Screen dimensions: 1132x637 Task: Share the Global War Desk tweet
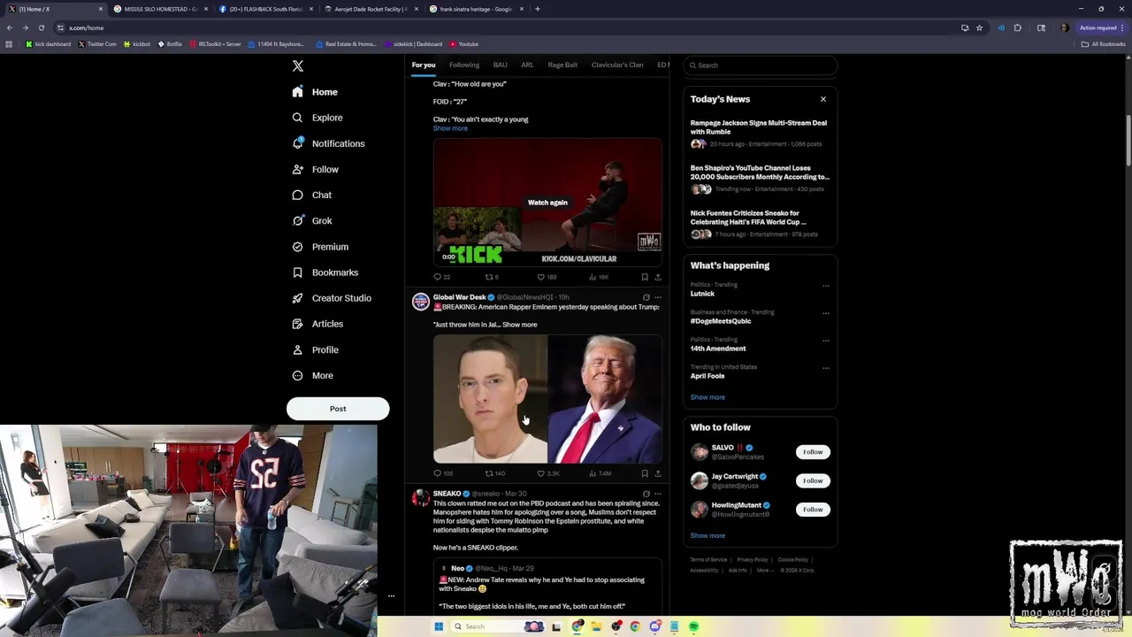(x=658, y=473)
